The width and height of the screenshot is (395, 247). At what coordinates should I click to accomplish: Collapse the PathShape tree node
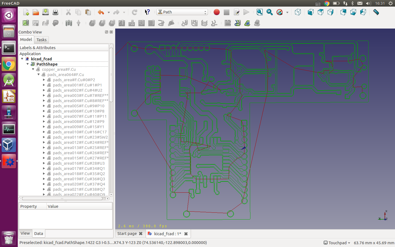pos(28,64)
